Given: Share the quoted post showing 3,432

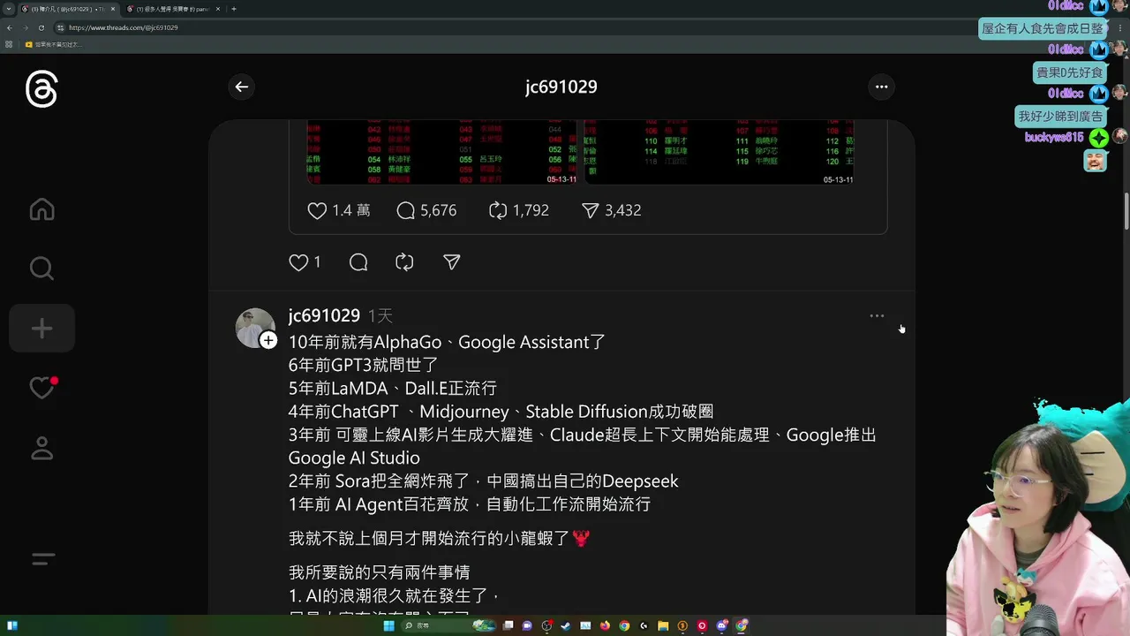Looking at the screenshot, I should pos(611,210).
